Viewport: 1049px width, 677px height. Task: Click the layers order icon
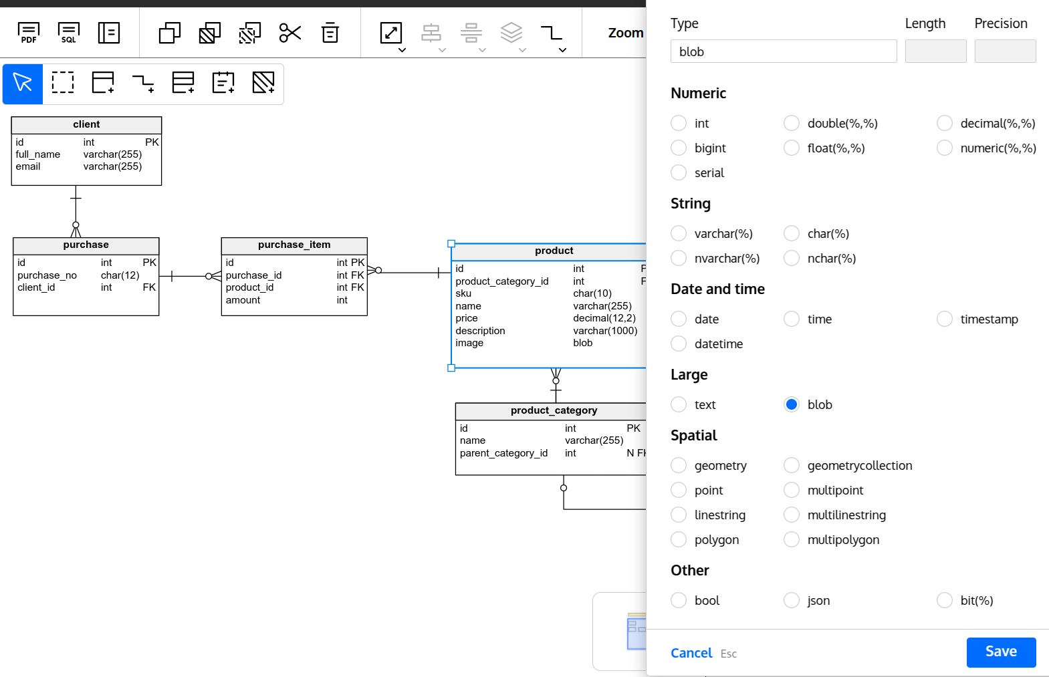coord(511,33)
